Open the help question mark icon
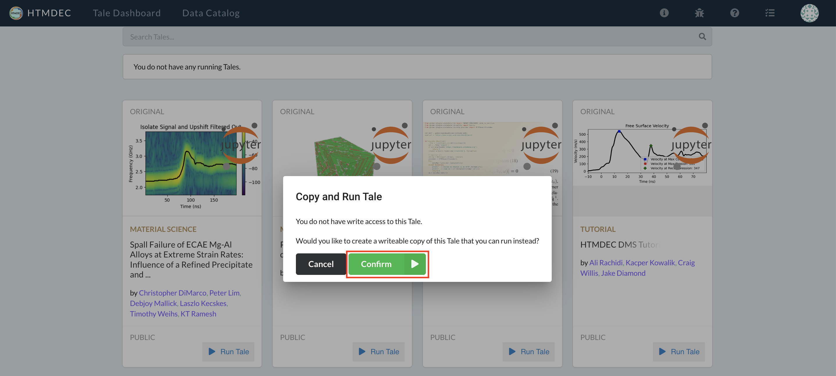Screen dimensions: 836x376 point(735,13)
